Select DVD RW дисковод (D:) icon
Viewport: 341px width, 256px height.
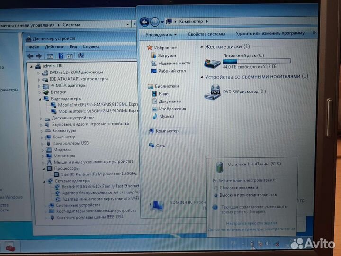coord(213,92)
